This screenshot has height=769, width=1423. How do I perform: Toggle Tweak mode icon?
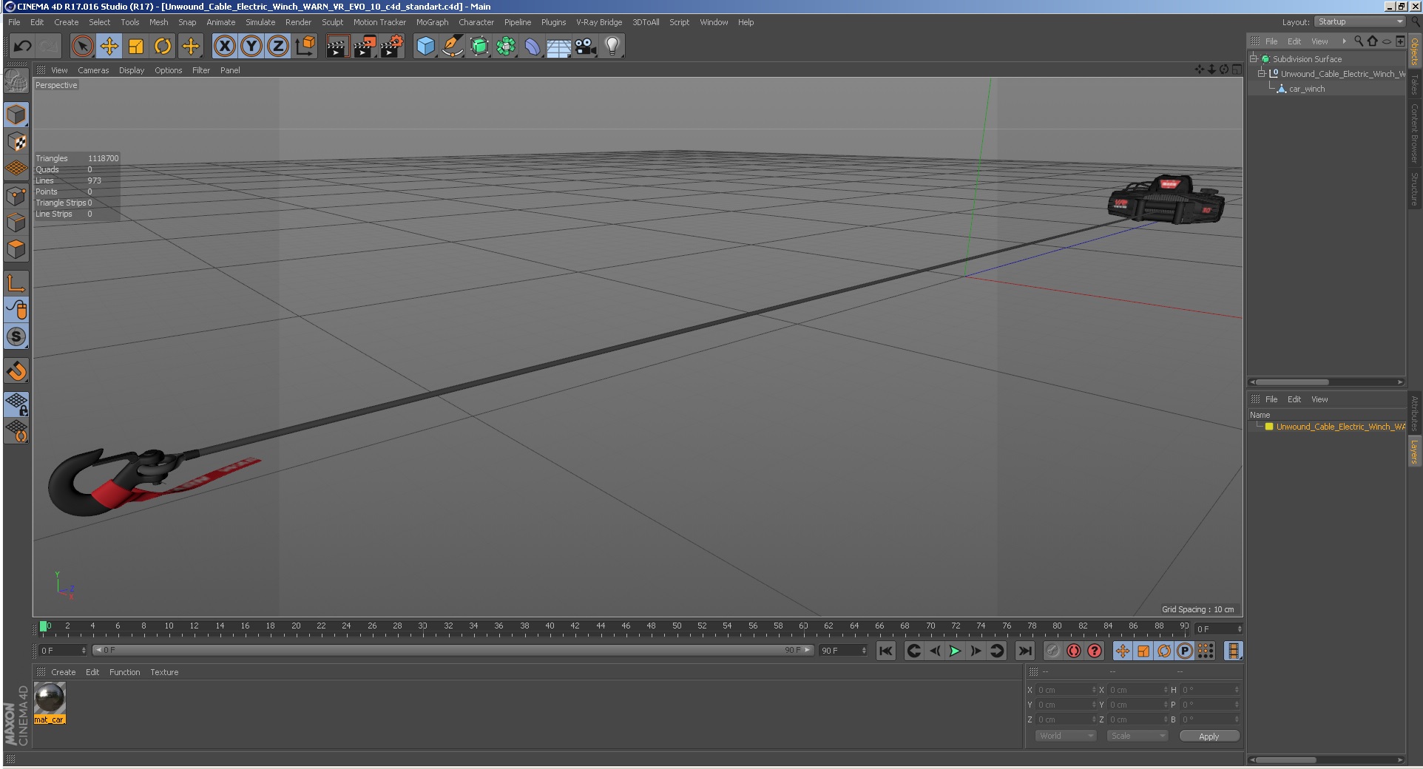click(x=16, y=309)
